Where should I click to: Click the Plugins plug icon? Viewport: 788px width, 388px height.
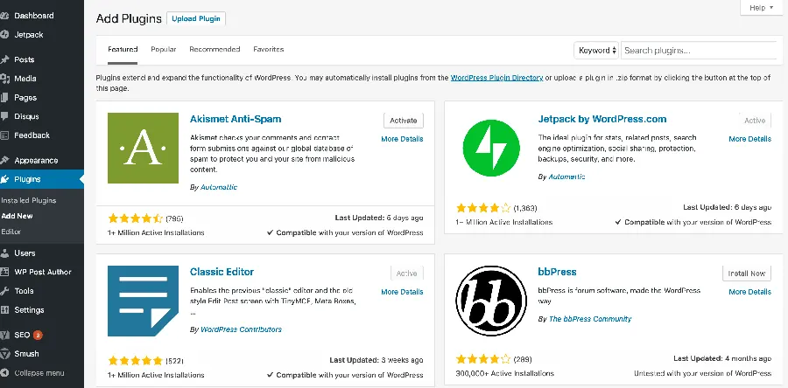click(4, 179)
